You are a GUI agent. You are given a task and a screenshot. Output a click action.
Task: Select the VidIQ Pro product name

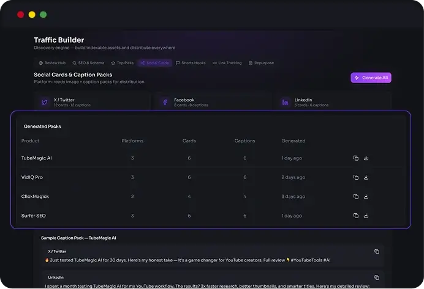pyautogui.click(x=32, y=177)
